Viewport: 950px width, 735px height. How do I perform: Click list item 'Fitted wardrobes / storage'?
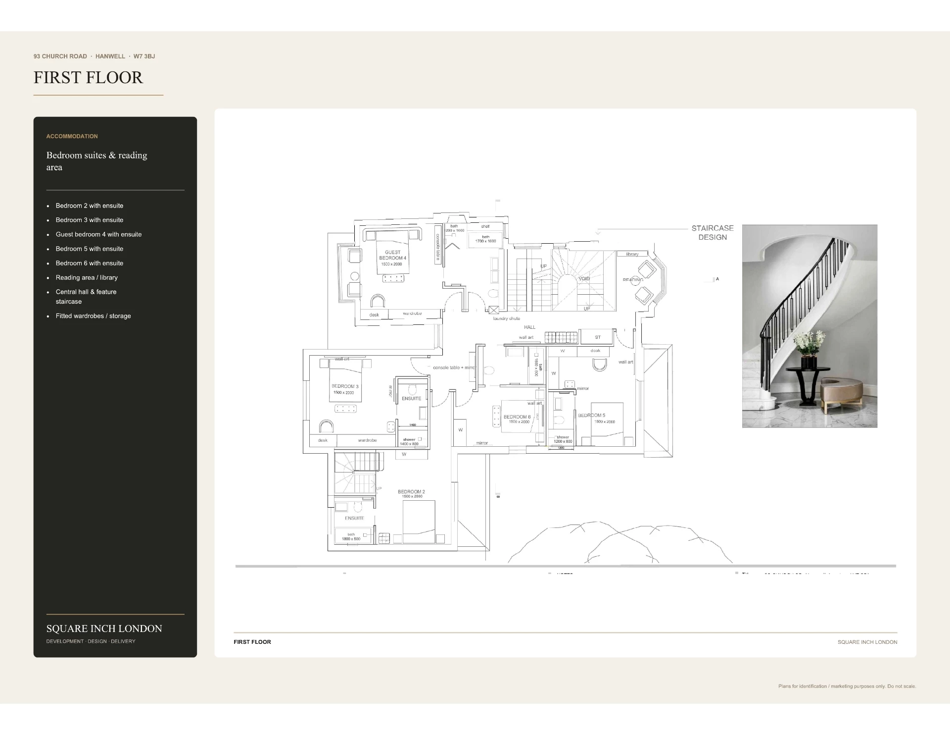pyautogui.click(x=93, y=316)
